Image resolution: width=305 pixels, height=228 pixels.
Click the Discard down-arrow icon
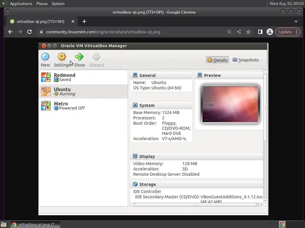click(96, 57)
